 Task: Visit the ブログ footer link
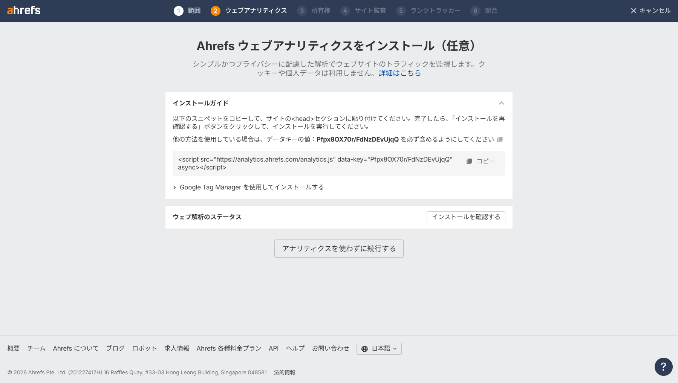116,348
